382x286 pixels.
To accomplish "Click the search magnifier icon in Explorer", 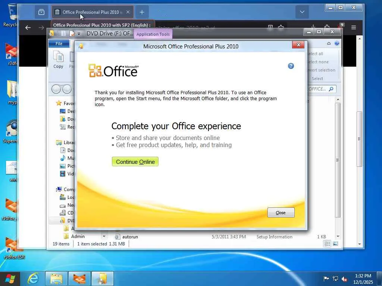I will coord(331,89).
